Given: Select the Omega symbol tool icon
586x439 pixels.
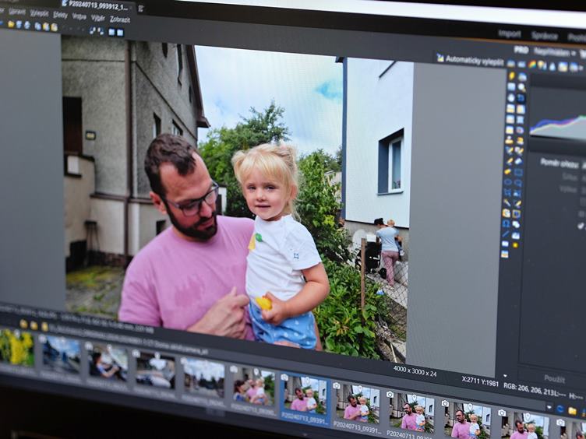Looking at the screenshot, I should click(506, 223).
